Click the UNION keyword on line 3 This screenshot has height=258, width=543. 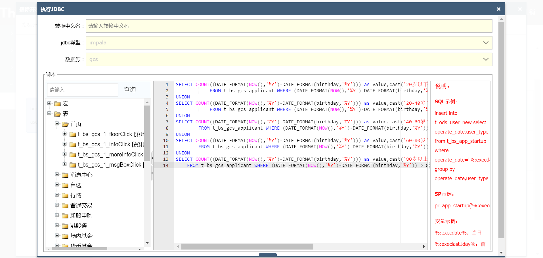pos(183,97)
